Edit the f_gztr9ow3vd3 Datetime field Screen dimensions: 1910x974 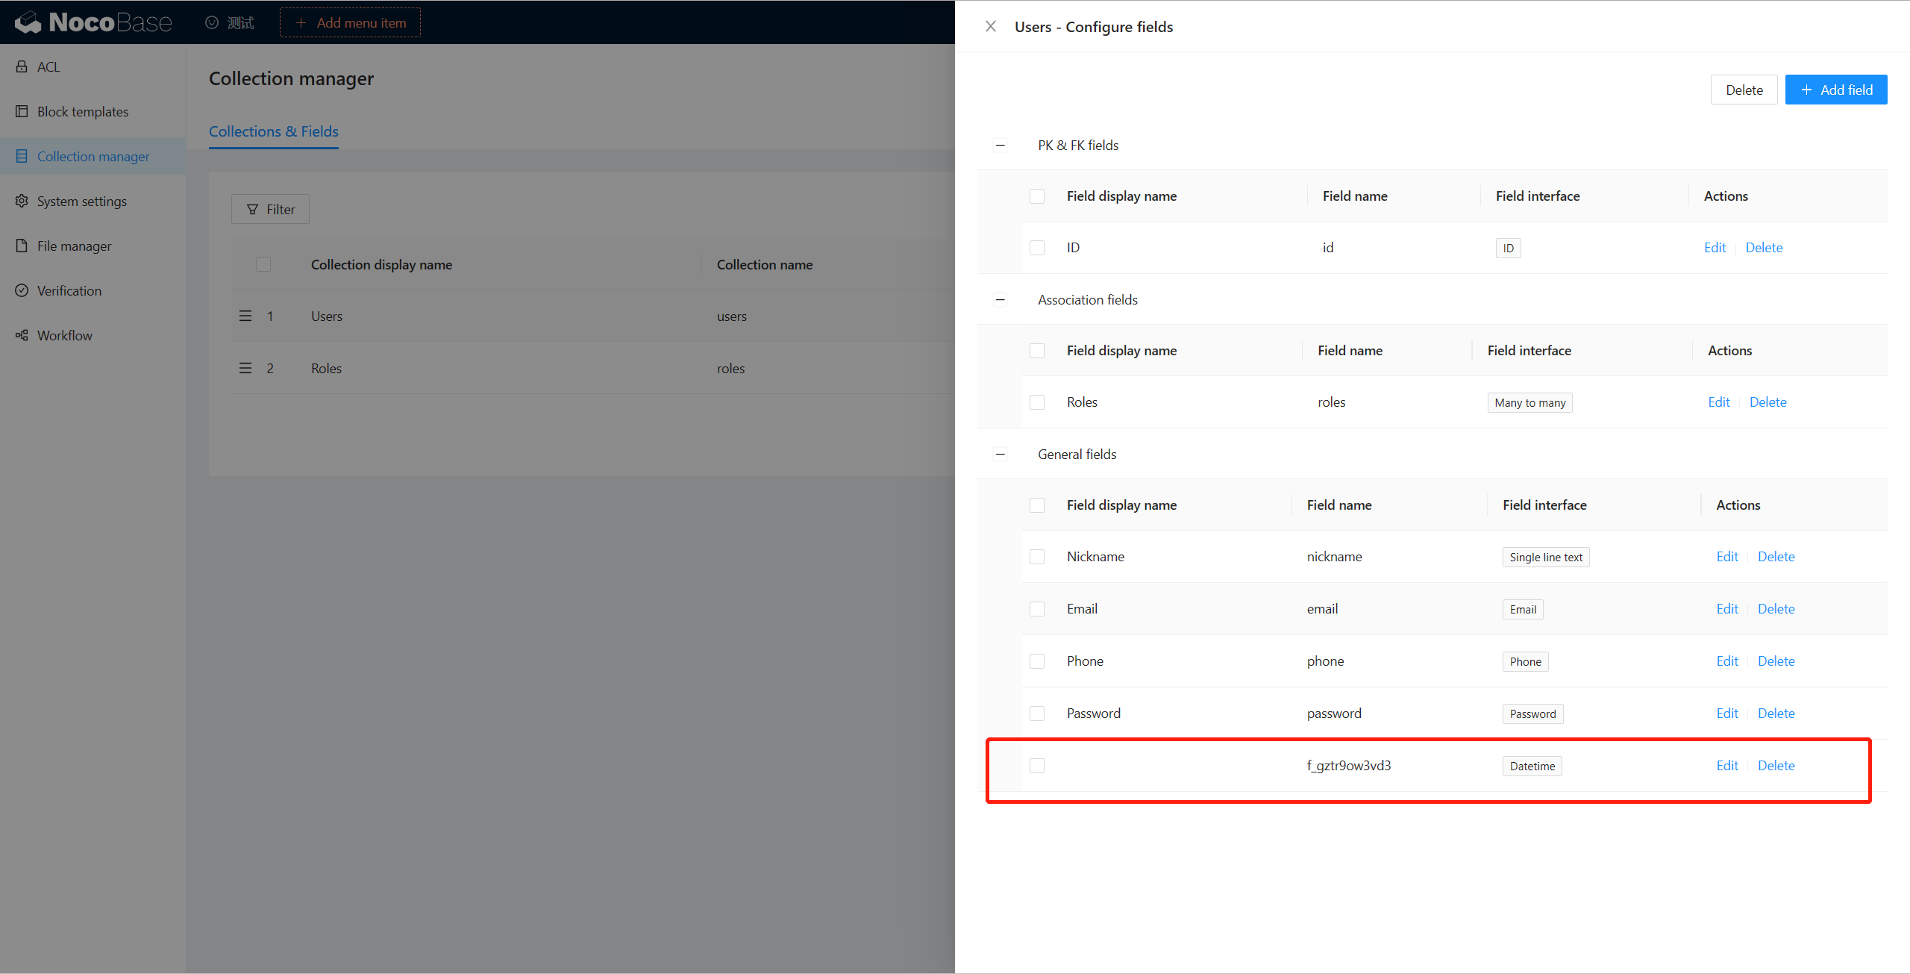tap(1726, 765)
